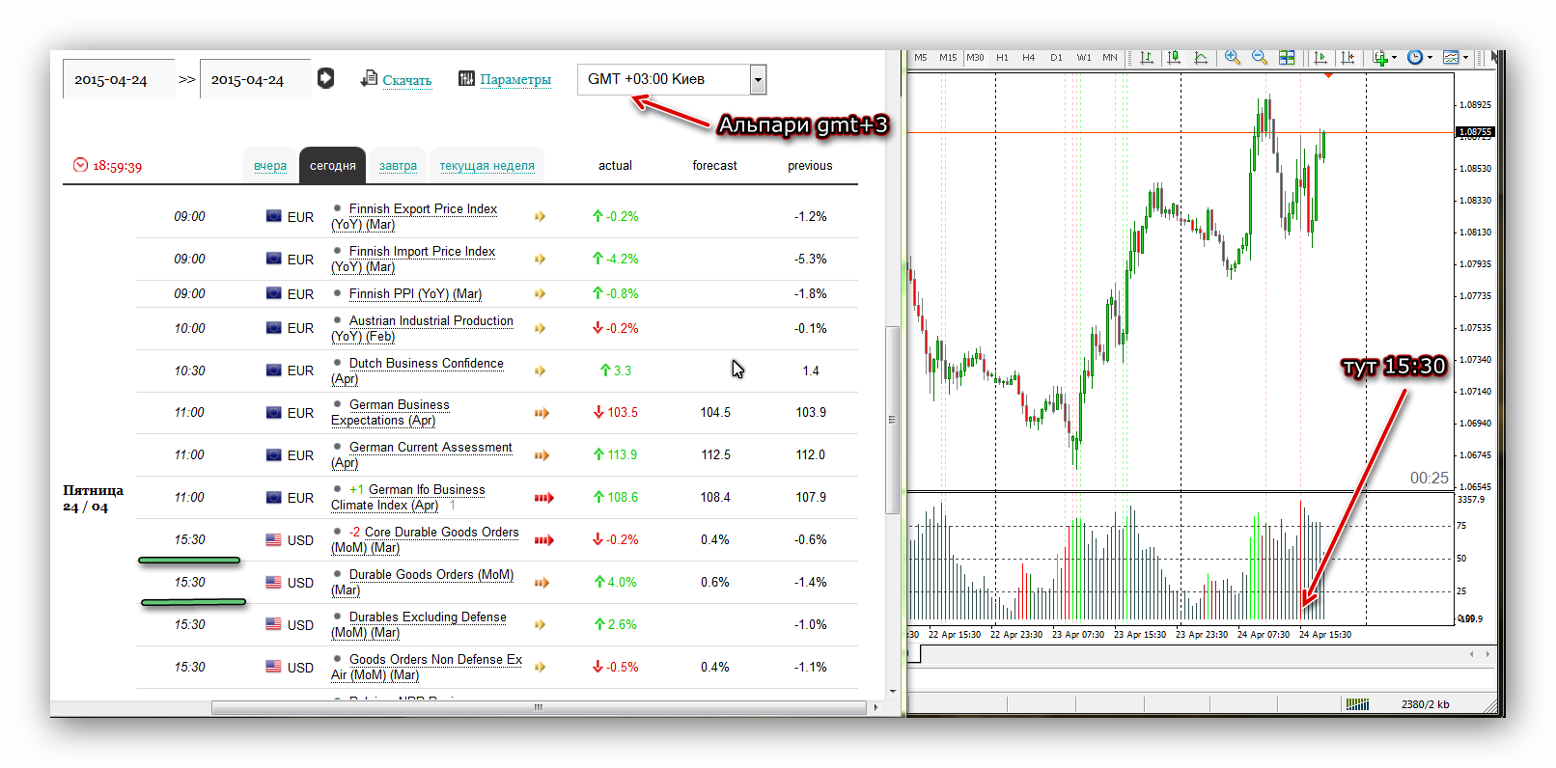Screen dimensions: 1556x768
Task: Switch chart to H1 timeframe
Action: (1002, 58)
